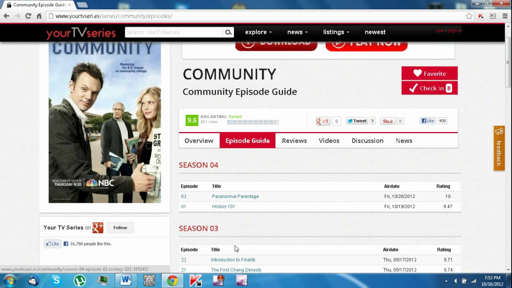The width and height of the screenshot is (512, 288).
Task: Open the Reviews tab
Action: point(294,140)
